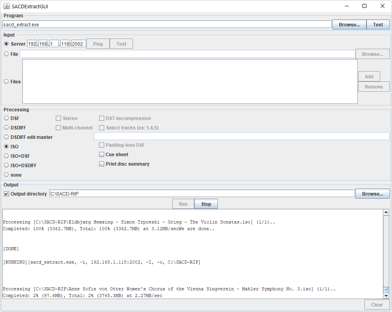Click the C:\SACD-RIP output directory field
Image resolution: width=392 pixels, height=312 pixels.
(202, 194)
